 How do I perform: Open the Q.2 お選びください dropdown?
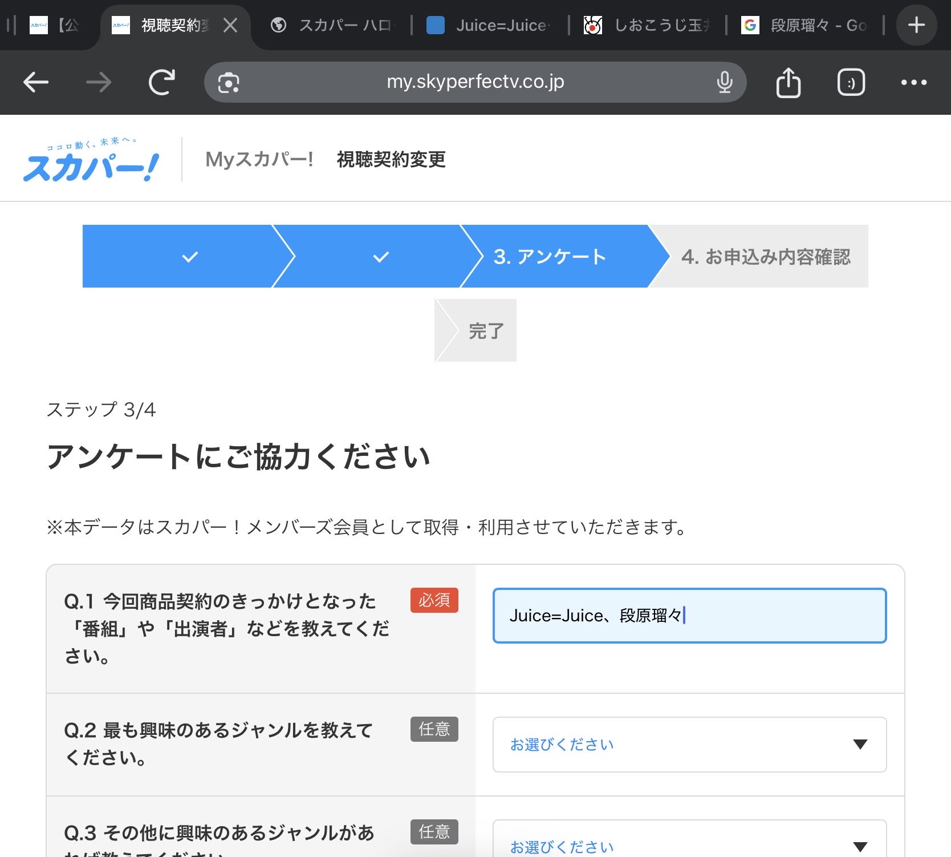[x=689, y=745]
